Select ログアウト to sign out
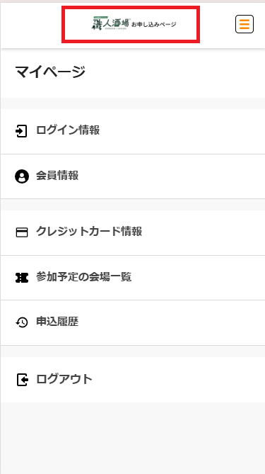This screenshot has height=474, width=265. [x=133, y=380]
